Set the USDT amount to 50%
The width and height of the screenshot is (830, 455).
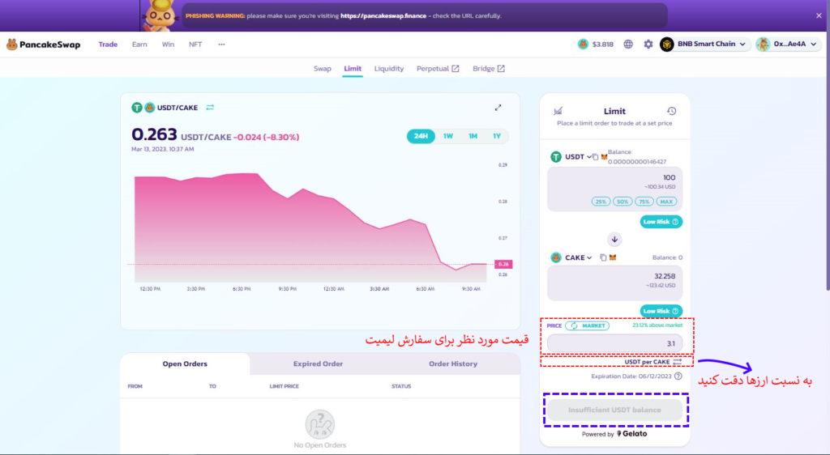pyautogui.click(x=622, y=202)
